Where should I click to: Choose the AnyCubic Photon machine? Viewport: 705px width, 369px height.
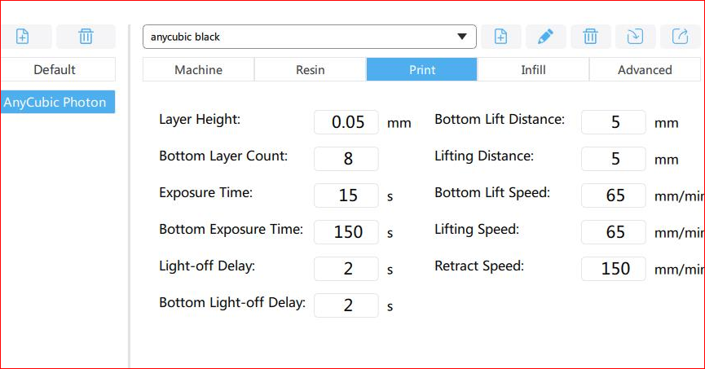pyautogui.click(x=55, y=103)
